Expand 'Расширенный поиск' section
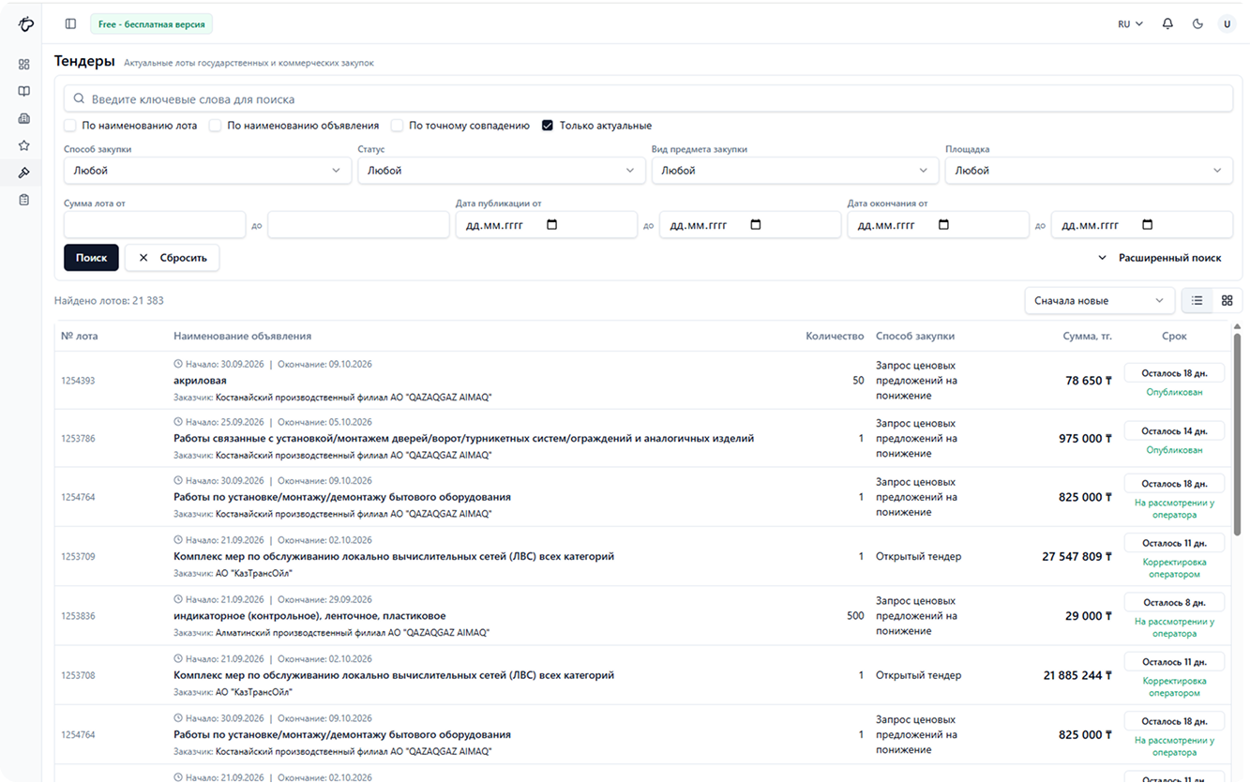 (1160, 258)
